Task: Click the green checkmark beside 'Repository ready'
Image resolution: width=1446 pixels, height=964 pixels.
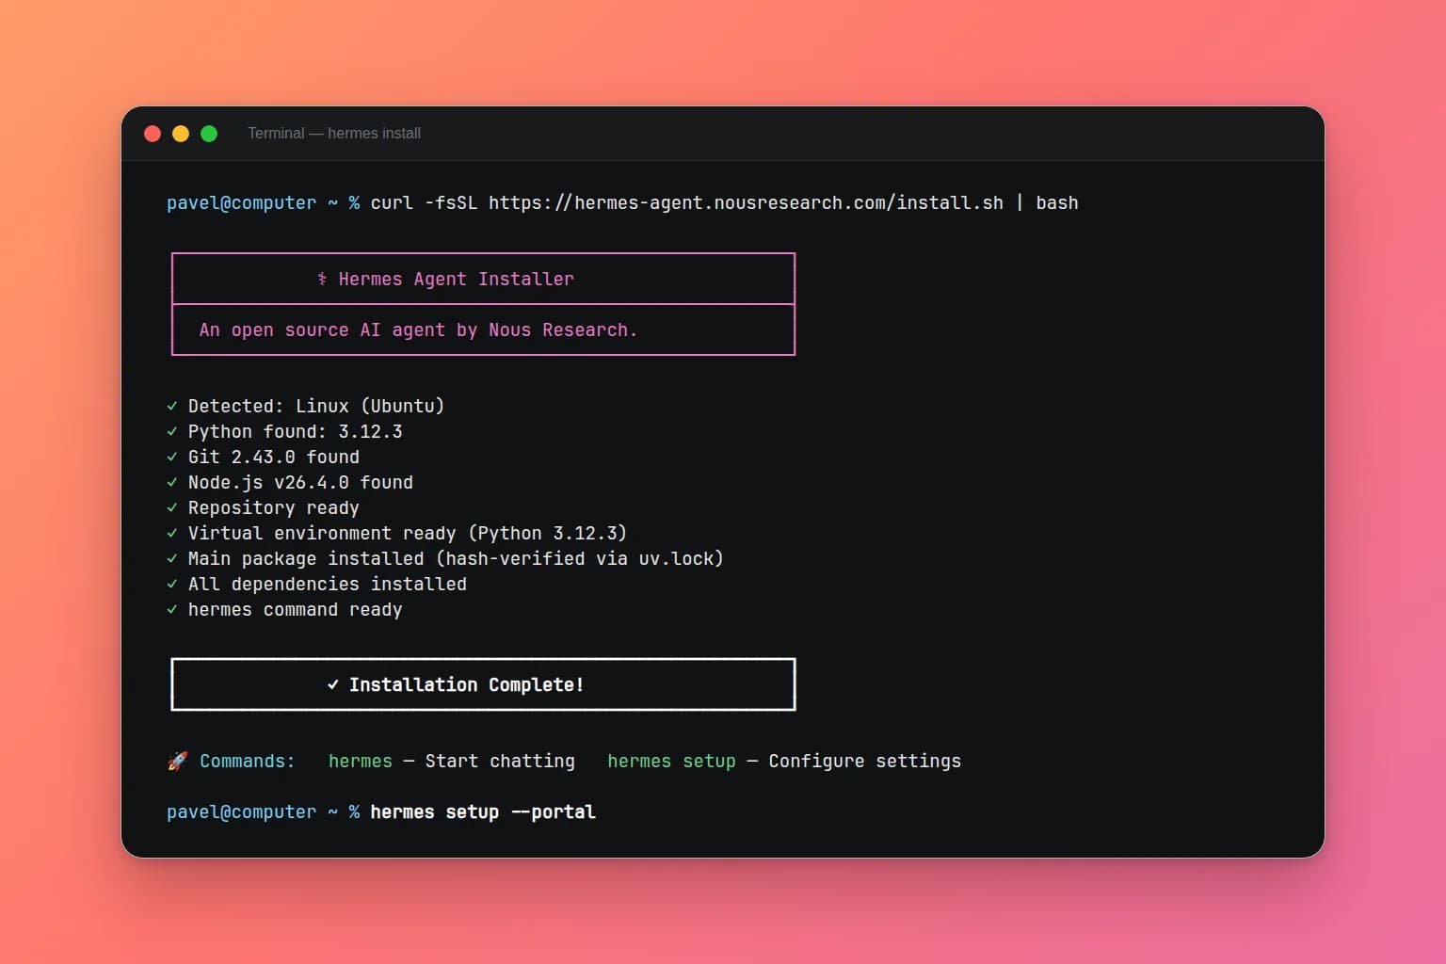Action: tap(172, 508)
